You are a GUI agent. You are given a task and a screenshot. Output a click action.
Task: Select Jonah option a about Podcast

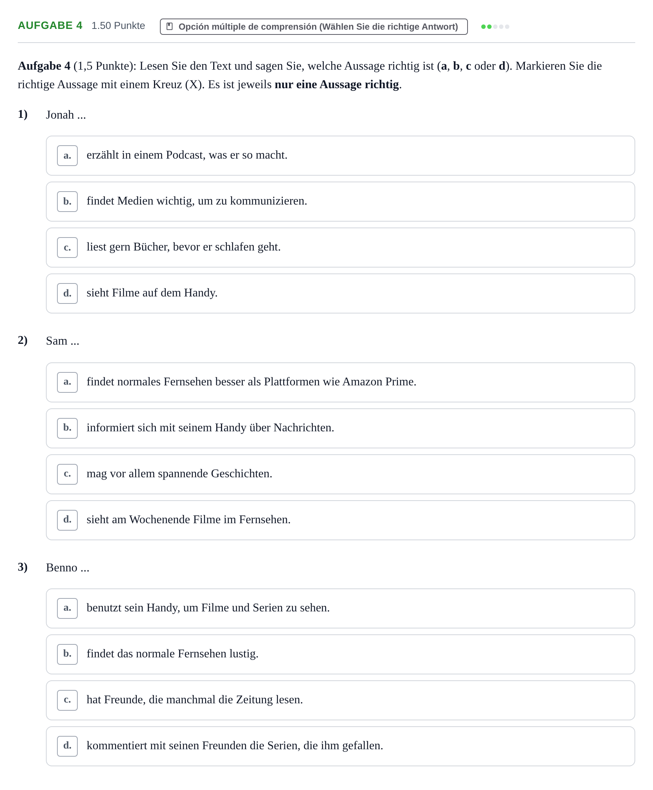point(340,156)
